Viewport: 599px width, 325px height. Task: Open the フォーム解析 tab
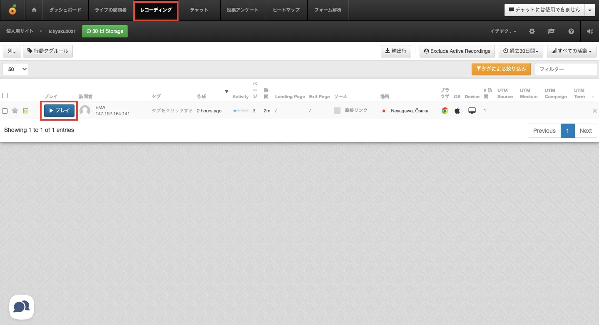[328, 10]
